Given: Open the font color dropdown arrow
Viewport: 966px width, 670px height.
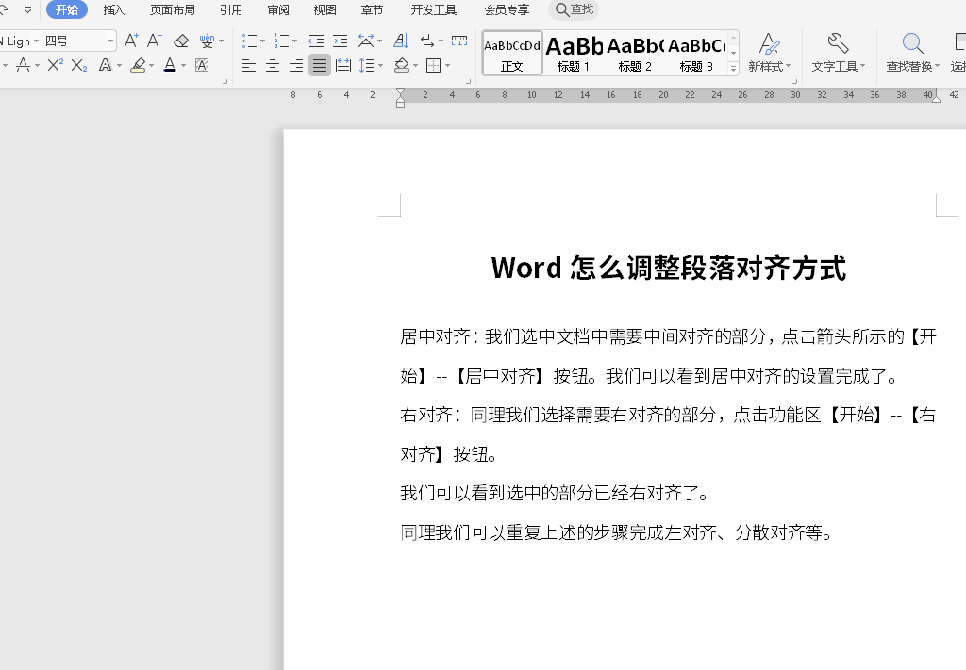Looking at the screenshot, I should click(184, 65).
